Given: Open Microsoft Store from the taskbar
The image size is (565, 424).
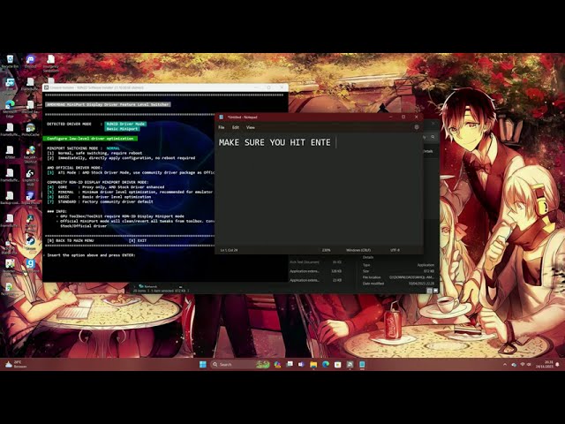Looking at the screenshot, I should coord(337,365).
